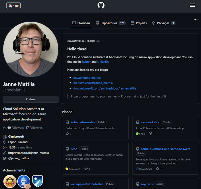Click star icon on some-questions-and-some-answers card

[157, 169]
